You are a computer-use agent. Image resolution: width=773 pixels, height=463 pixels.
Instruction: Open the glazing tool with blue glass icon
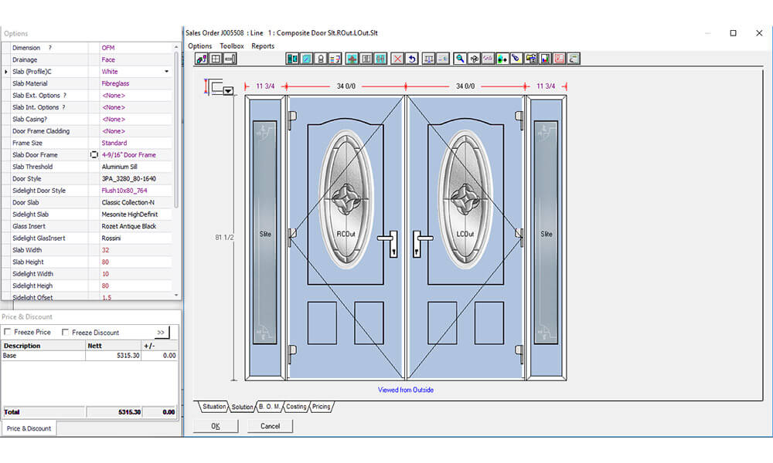307,58
